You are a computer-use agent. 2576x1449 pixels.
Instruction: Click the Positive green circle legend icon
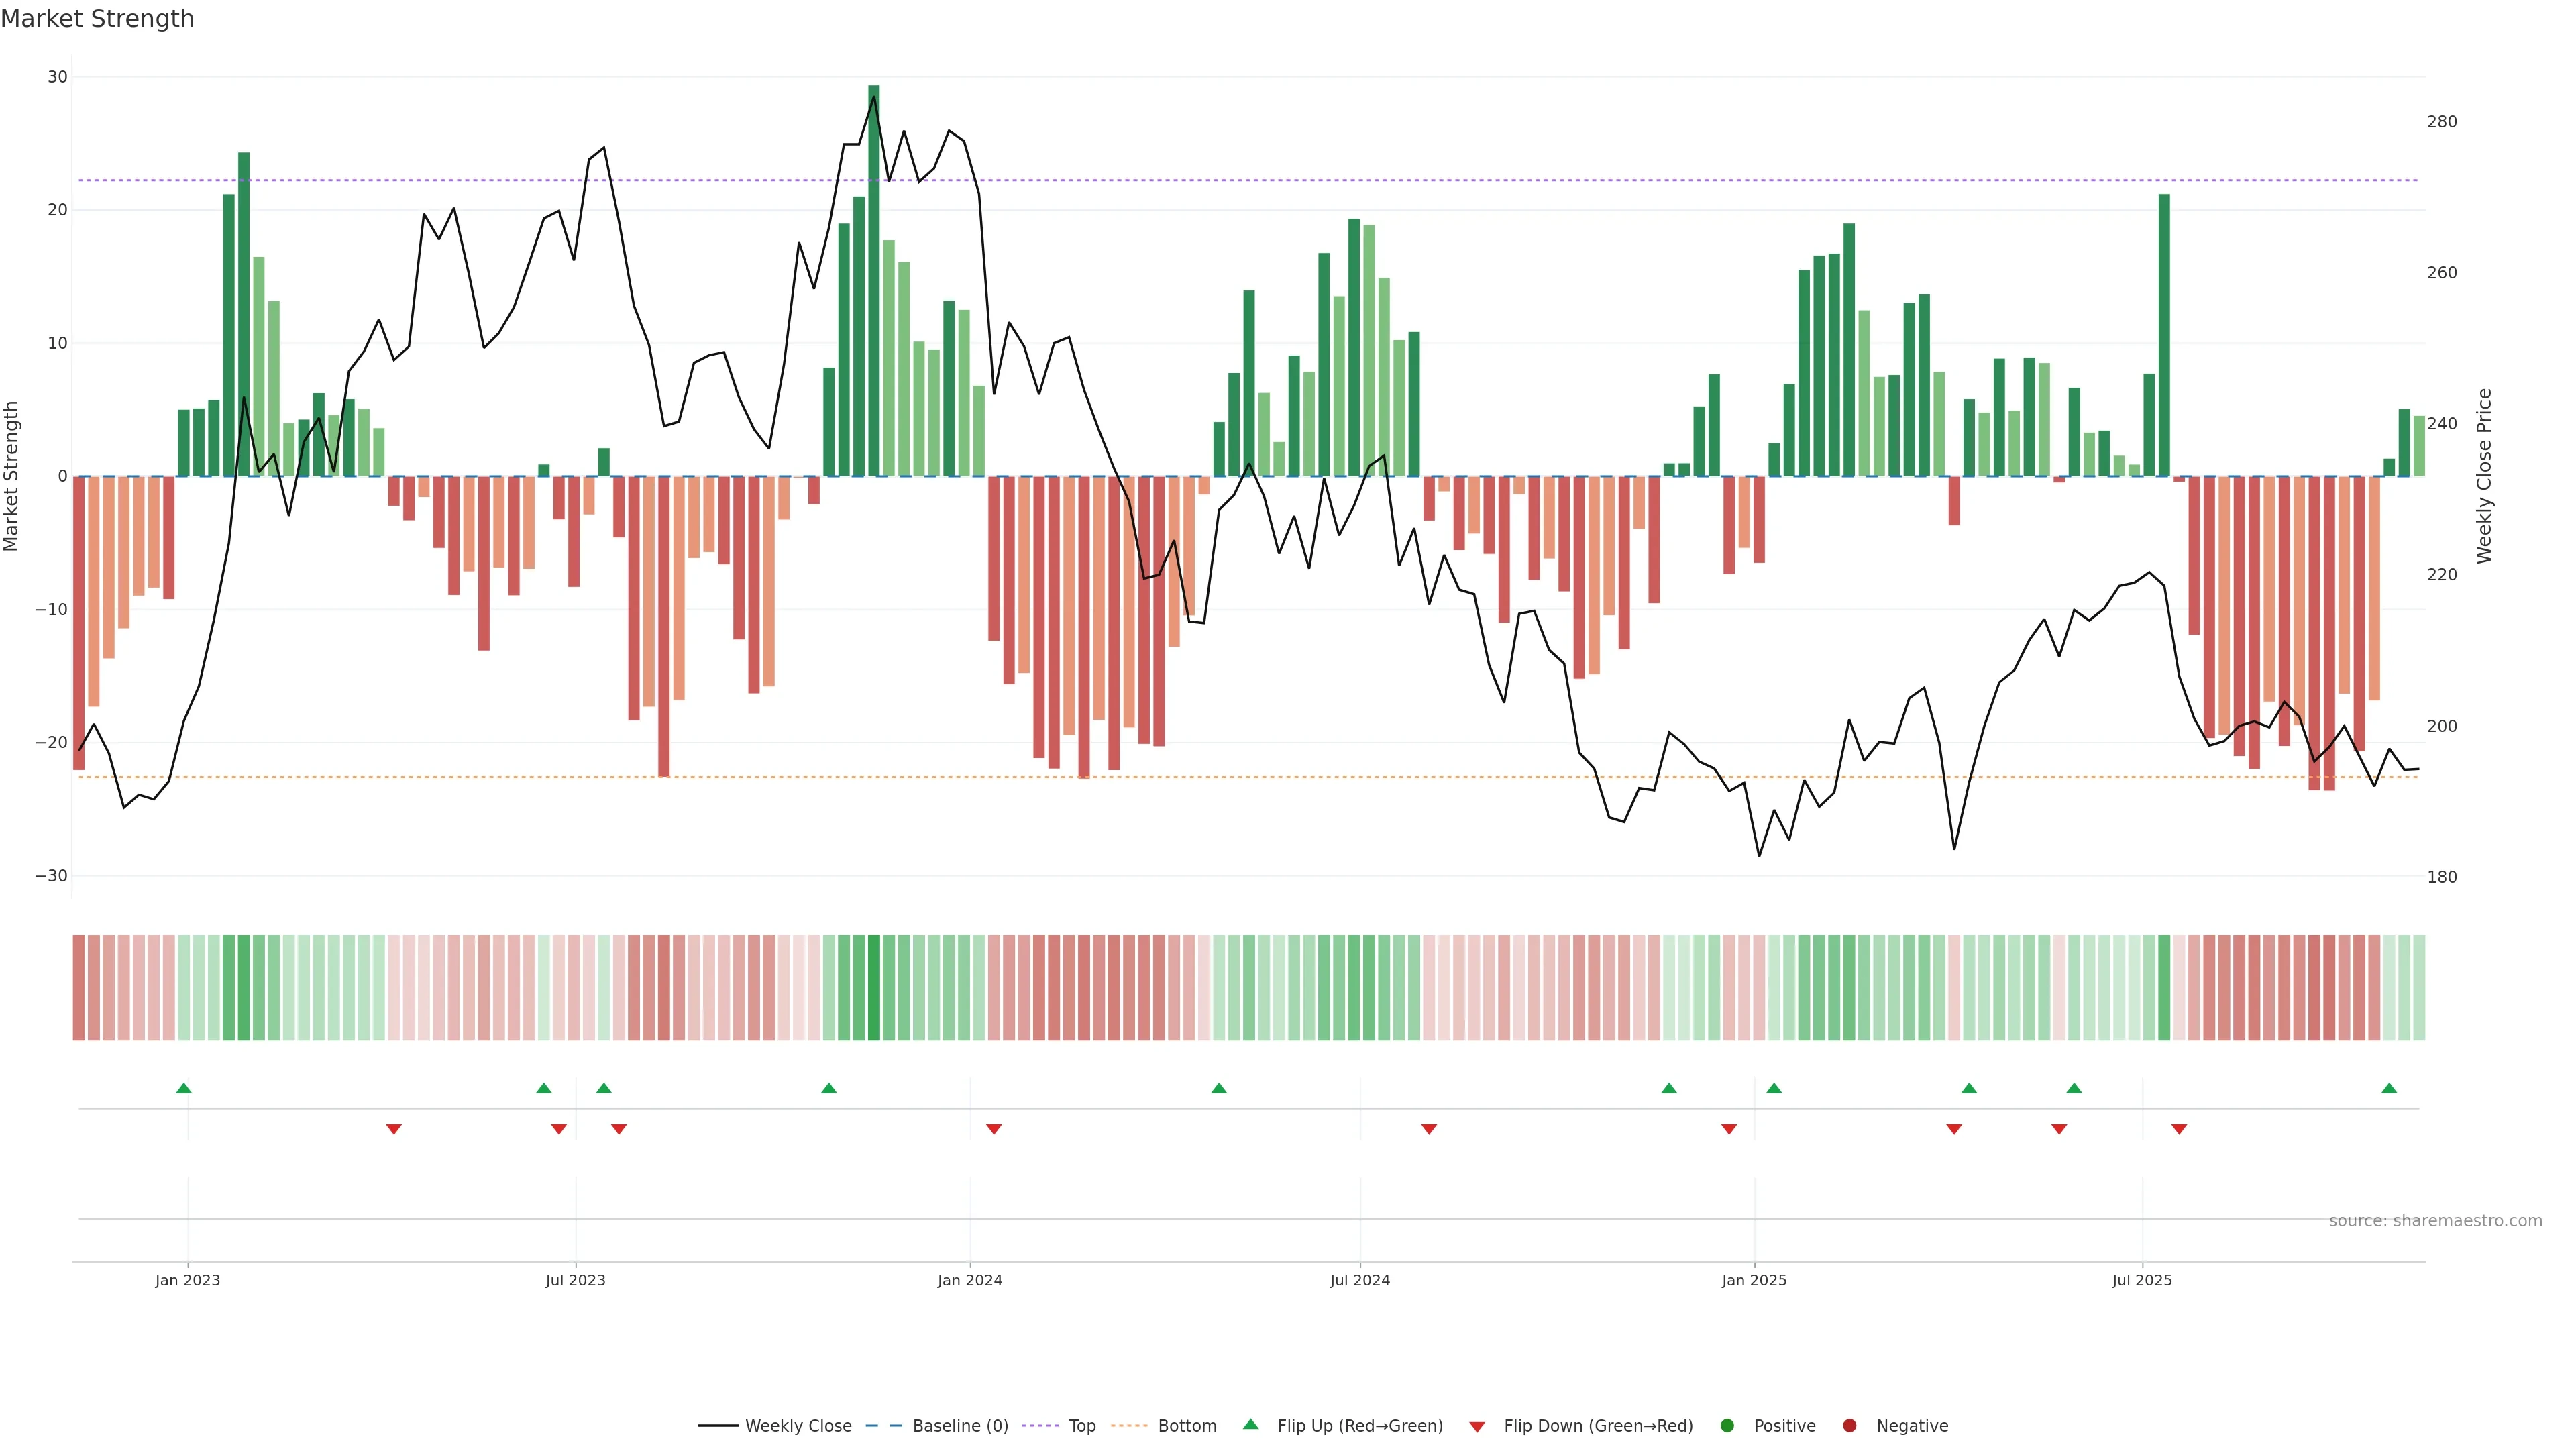click(x=1727, y=1426)
